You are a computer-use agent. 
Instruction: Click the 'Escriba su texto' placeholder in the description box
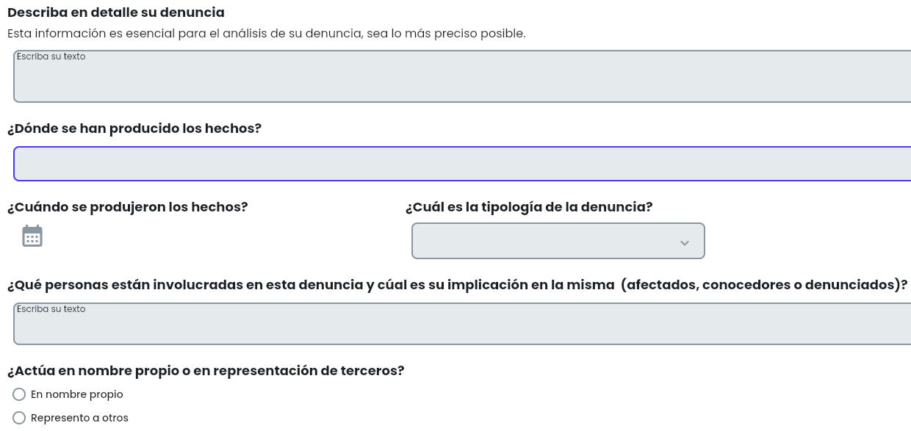tap(51, 57)
